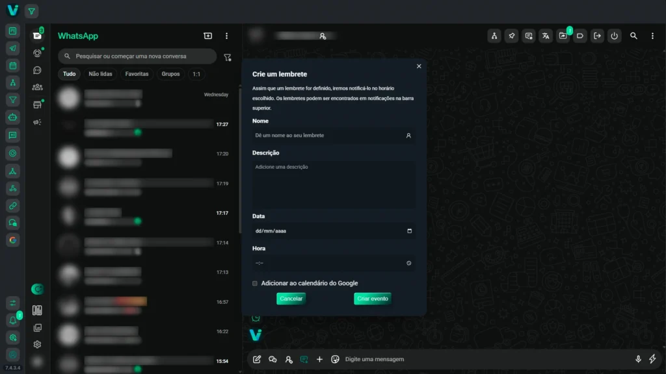Viewport: 666px width, 374px height.
Task: Click the Google icon in left sidebar
Action: (x=12, y=240)
